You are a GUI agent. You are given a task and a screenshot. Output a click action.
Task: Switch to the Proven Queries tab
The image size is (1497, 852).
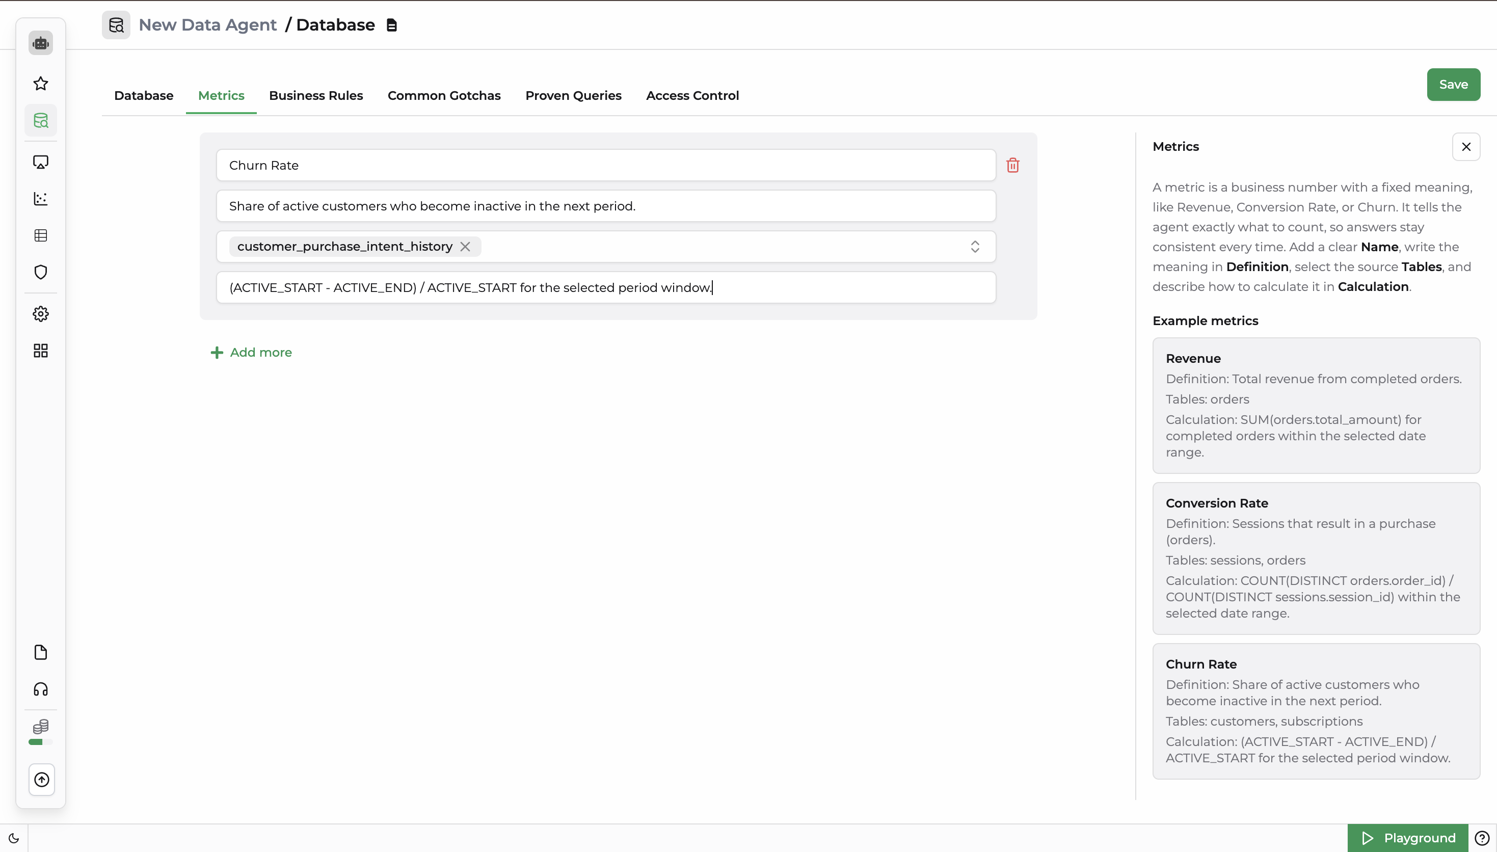[573, 96]
